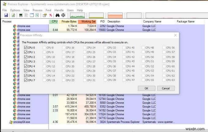Uncheck the CPU 0 checkbox
Viewport: 208px width, 132px height.
pyautogui.click(x=26, y=47)
